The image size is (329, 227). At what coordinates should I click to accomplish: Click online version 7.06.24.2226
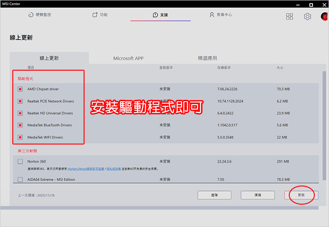click(227, 89)
